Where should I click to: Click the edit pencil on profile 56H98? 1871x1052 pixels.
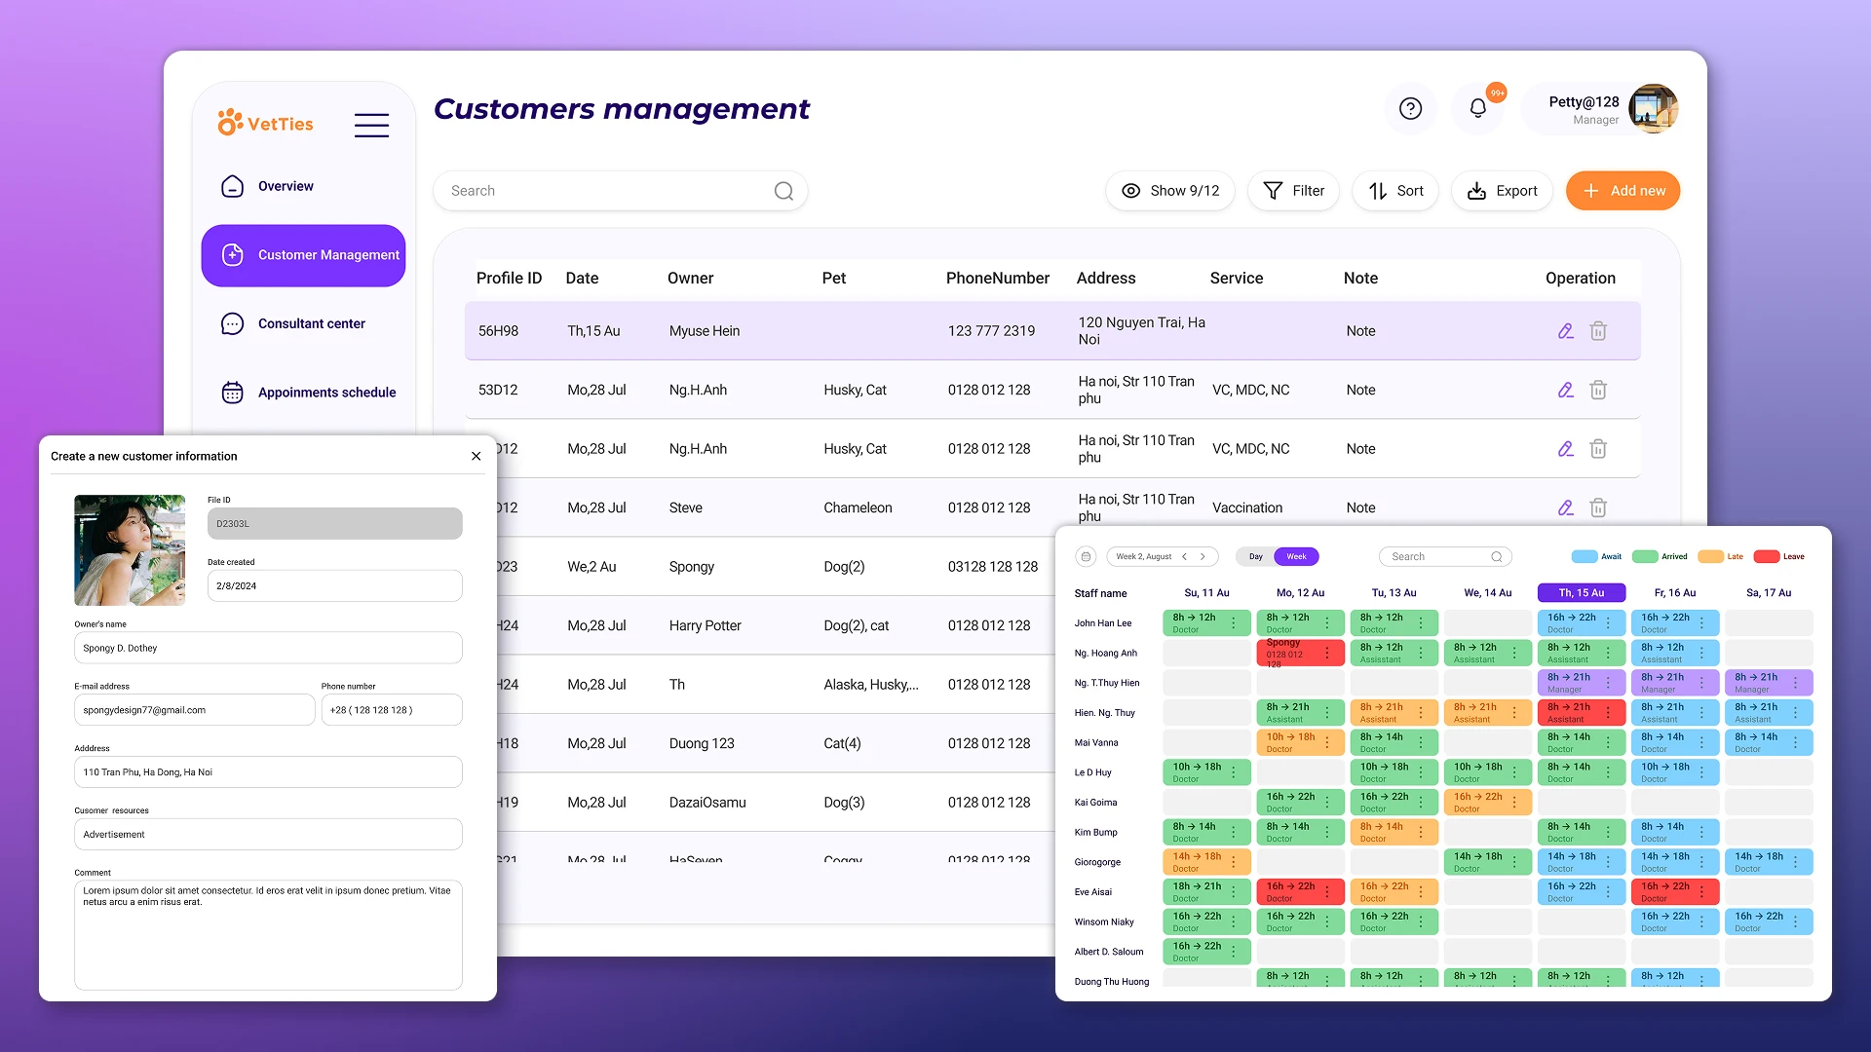pos(1566,330)
